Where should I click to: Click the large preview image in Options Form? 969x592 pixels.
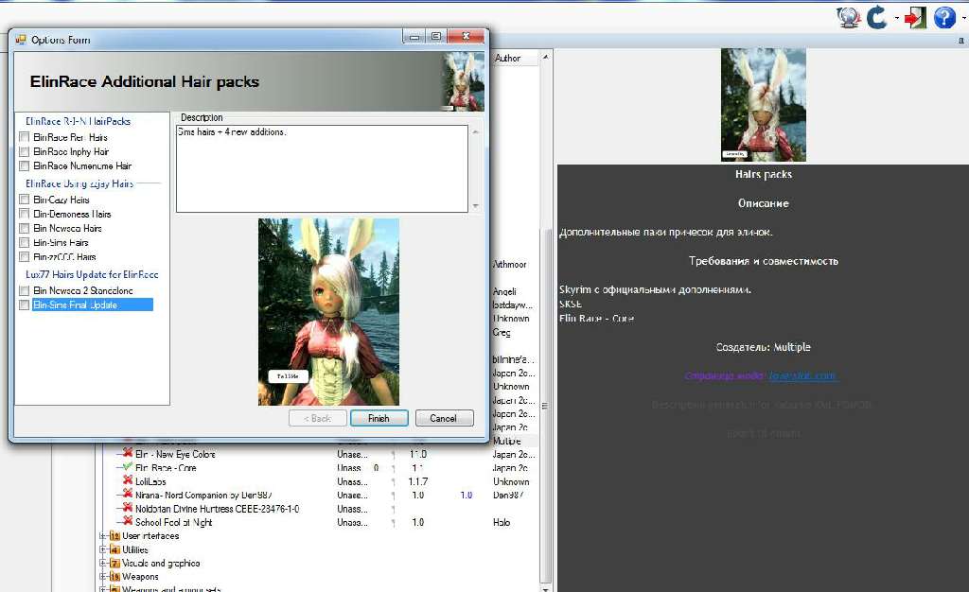pyautogui.click(x=328, y=312)
